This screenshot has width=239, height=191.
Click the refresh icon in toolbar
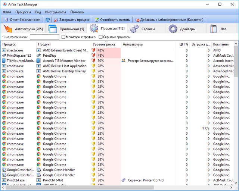pos(47,19)
